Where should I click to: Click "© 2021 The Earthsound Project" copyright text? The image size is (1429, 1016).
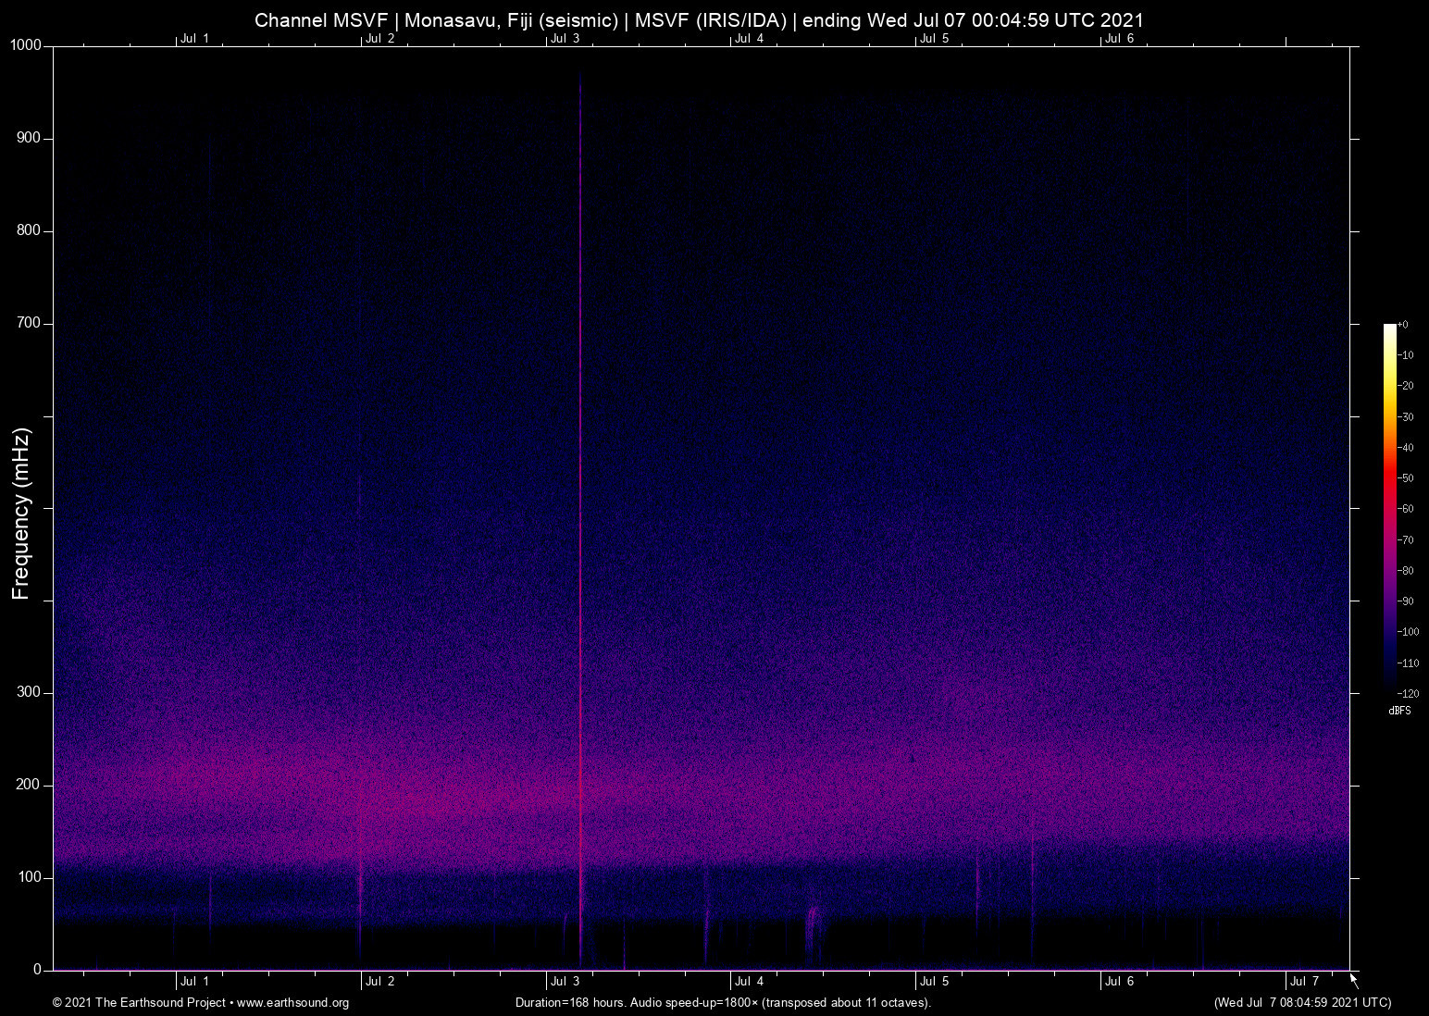139,1003
